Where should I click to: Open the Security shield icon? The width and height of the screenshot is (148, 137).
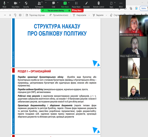click(x=26, y=4)
